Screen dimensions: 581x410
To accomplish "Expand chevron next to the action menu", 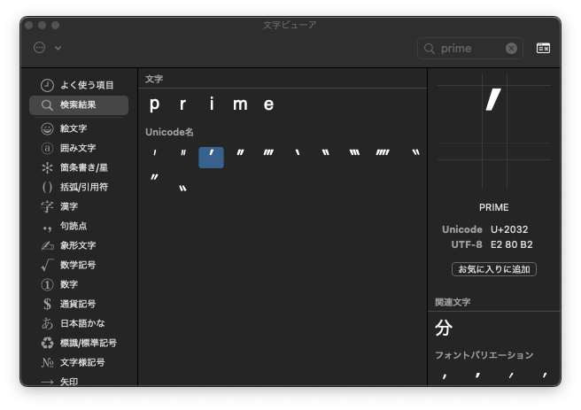I will [58, 48].
